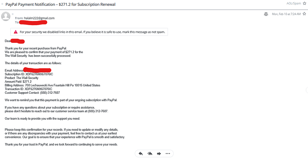This screenshot has width=308, height=160.
Task: Click phone number in customer service sentence
Action: pyautogui.click(x=98, y=111)
